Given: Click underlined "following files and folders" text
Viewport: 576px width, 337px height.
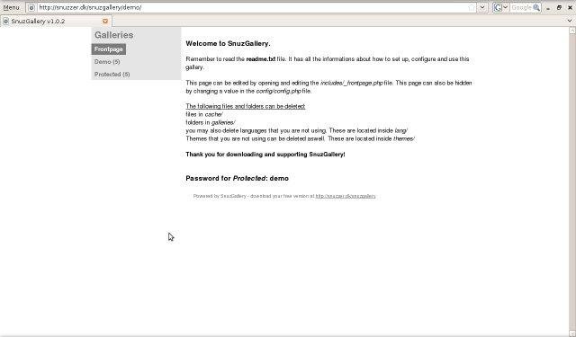Looking at the screenshot, I should (246, 106).
